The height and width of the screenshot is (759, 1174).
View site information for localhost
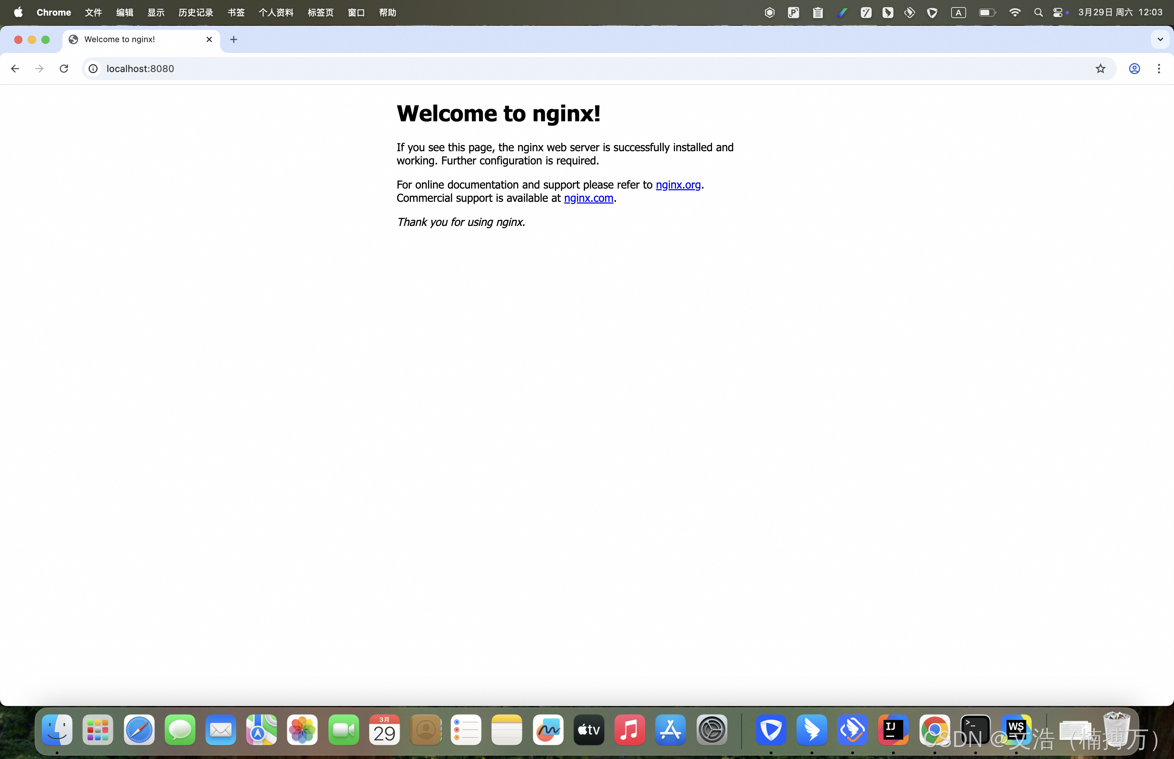(x=93, y=69)
